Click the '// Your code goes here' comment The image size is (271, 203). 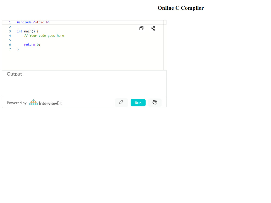tap(44, 35)
